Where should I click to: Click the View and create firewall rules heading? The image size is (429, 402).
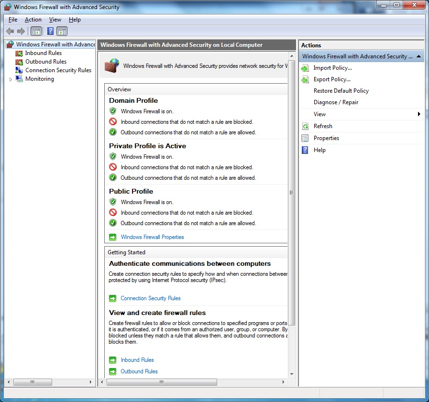157,313
